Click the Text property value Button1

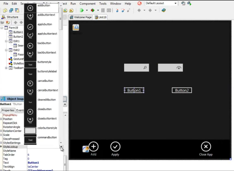pyautogui.click(x=33, y=163)
